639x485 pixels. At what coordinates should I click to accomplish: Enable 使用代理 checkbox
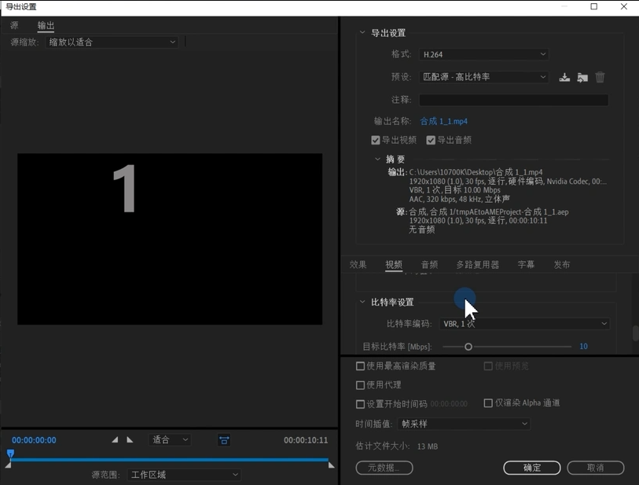coord(360,385)
